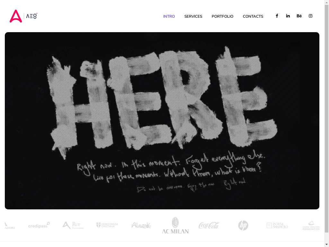This screenshot has height=247, width=329.
Task: Open the Facebook social icon
Action: click(x=277, y=16)
